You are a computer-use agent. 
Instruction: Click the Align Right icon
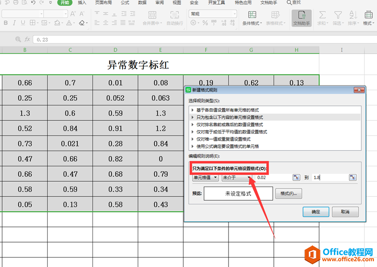coord(114,23)
